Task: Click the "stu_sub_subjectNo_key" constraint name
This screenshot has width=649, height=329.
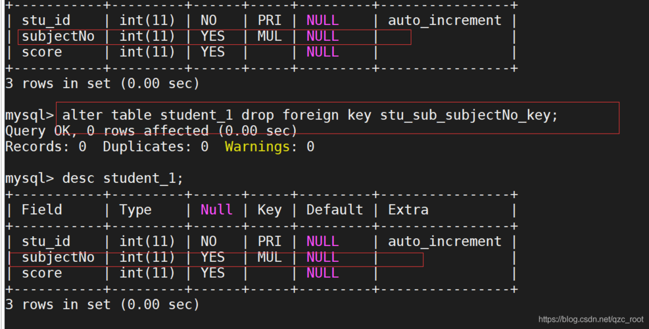Action: click(x=468, y=115)
